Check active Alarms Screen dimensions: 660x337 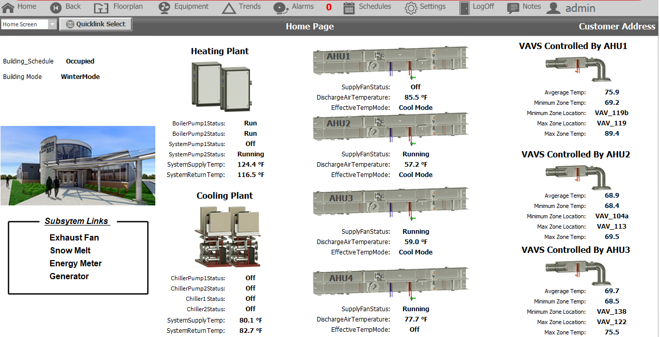(293, 7)
